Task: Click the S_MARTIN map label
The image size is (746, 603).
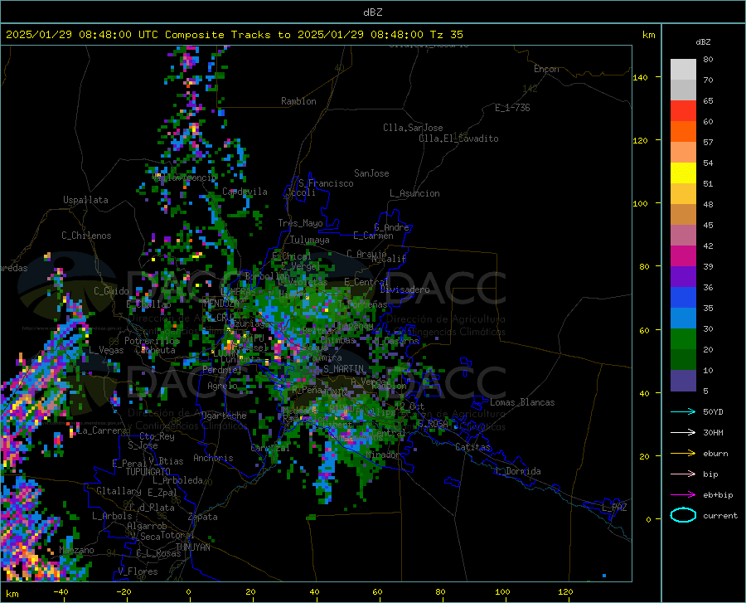Action: click(x=343, y=369)
